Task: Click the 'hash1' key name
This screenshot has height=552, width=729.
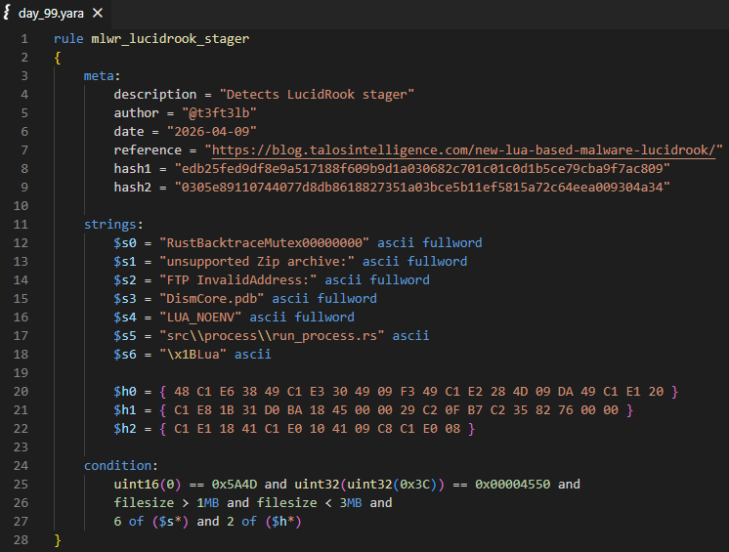Action: (133, 169)
